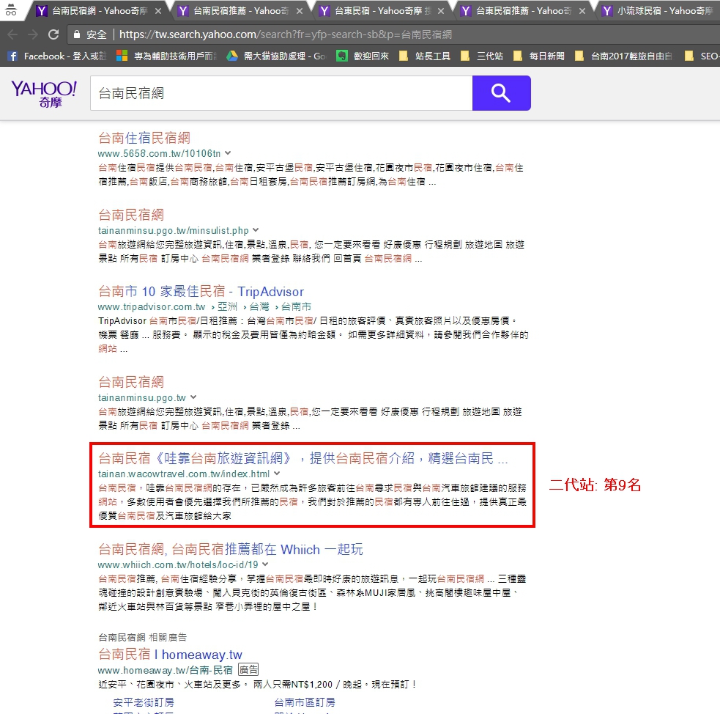
Task: Open the 需大貓協助處理 Google Drive bookmark
Action: tap(275, 56)
